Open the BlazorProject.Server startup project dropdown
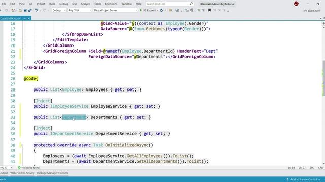 click(115, 10)
